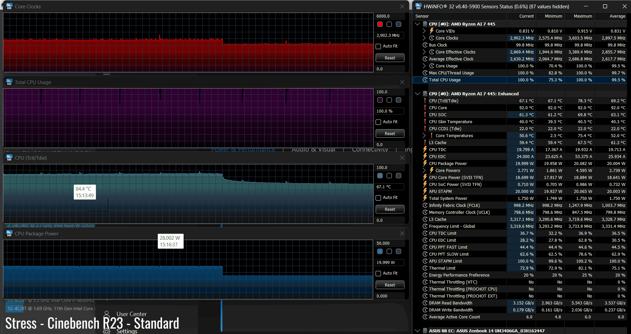
Task: Select the Total CPU Usage sensor row
Action: pyautogui.click(x=520, y=80)
